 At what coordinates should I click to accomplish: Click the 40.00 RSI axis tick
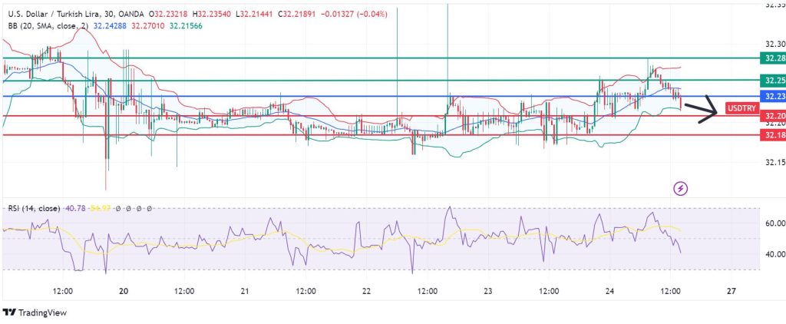[x=775, y=254]
